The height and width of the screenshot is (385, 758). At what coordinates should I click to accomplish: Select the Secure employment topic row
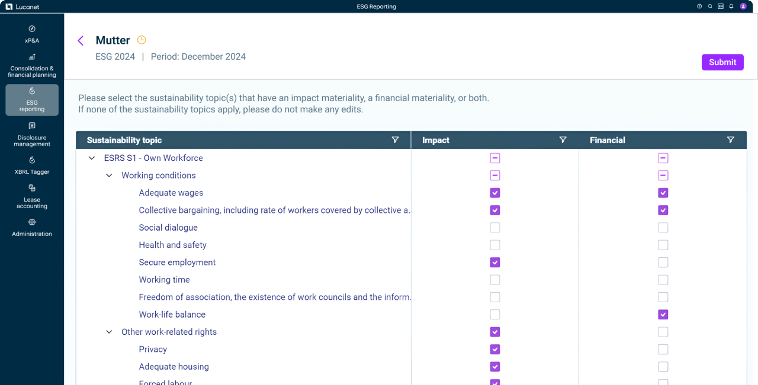point(177,263)
